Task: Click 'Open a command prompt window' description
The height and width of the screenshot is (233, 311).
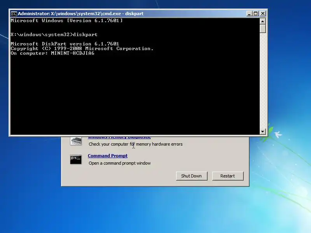Action: point(120,163)
